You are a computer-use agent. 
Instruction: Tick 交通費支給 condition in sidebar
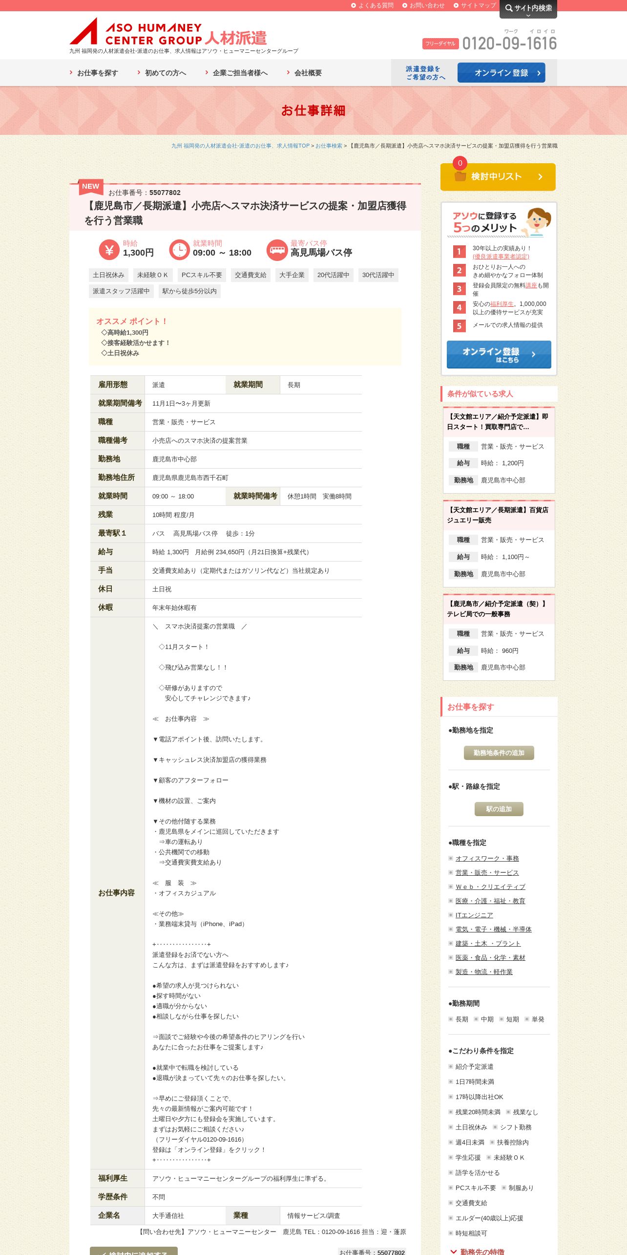[468, 1203]
